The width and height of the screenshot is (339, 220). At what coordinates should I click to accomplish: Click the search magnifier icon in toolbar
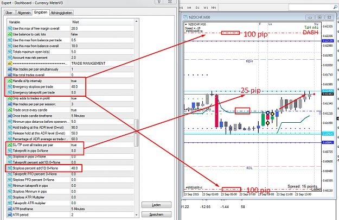click(335, 7)
